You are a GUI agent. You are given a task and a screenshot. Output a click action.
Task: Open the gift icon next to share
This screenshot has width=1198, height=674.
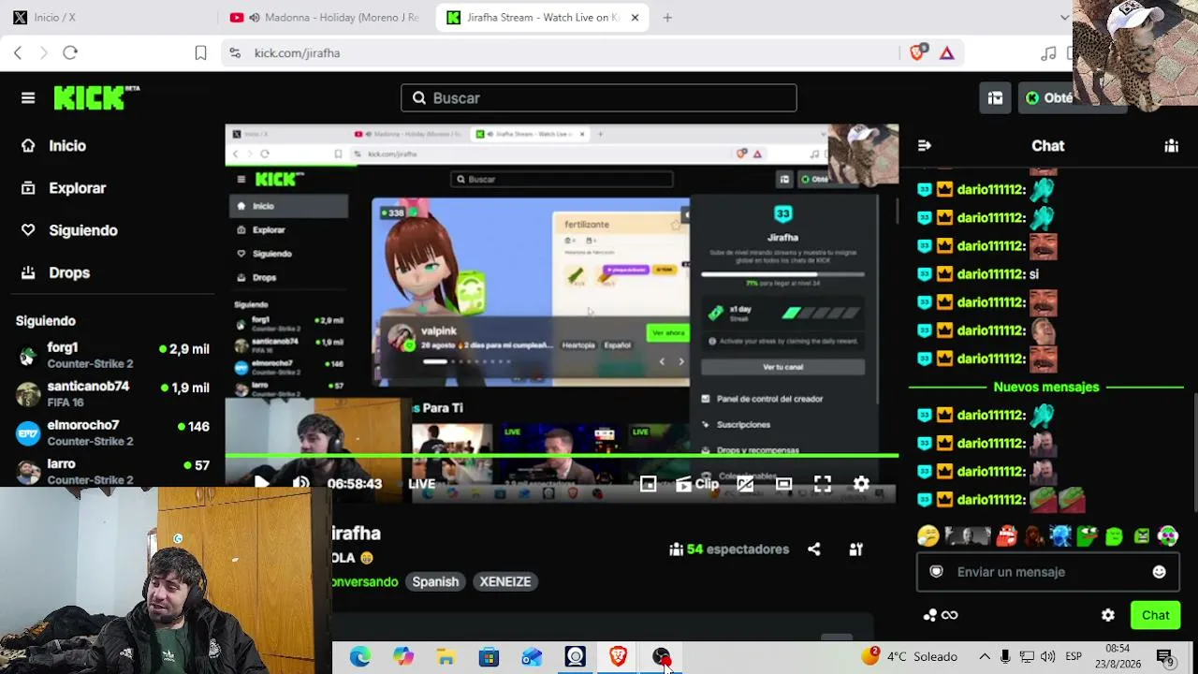point(855,549)
